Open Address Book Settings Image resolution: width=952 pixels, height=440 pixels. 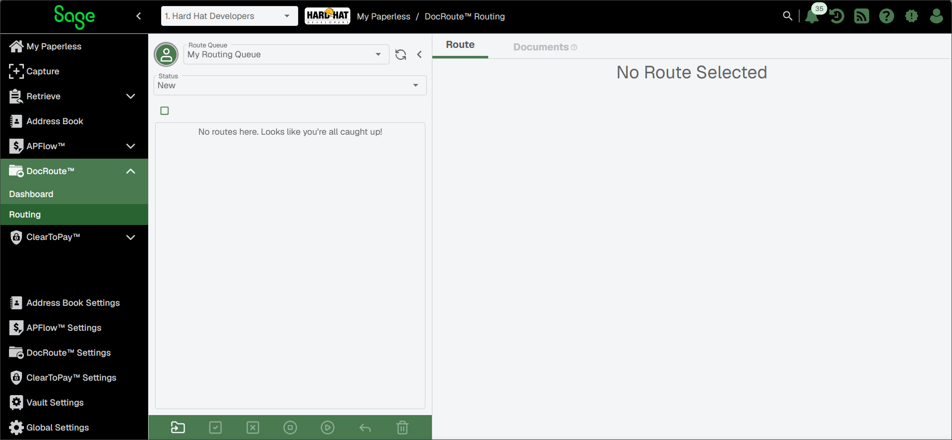click(74, 303)
